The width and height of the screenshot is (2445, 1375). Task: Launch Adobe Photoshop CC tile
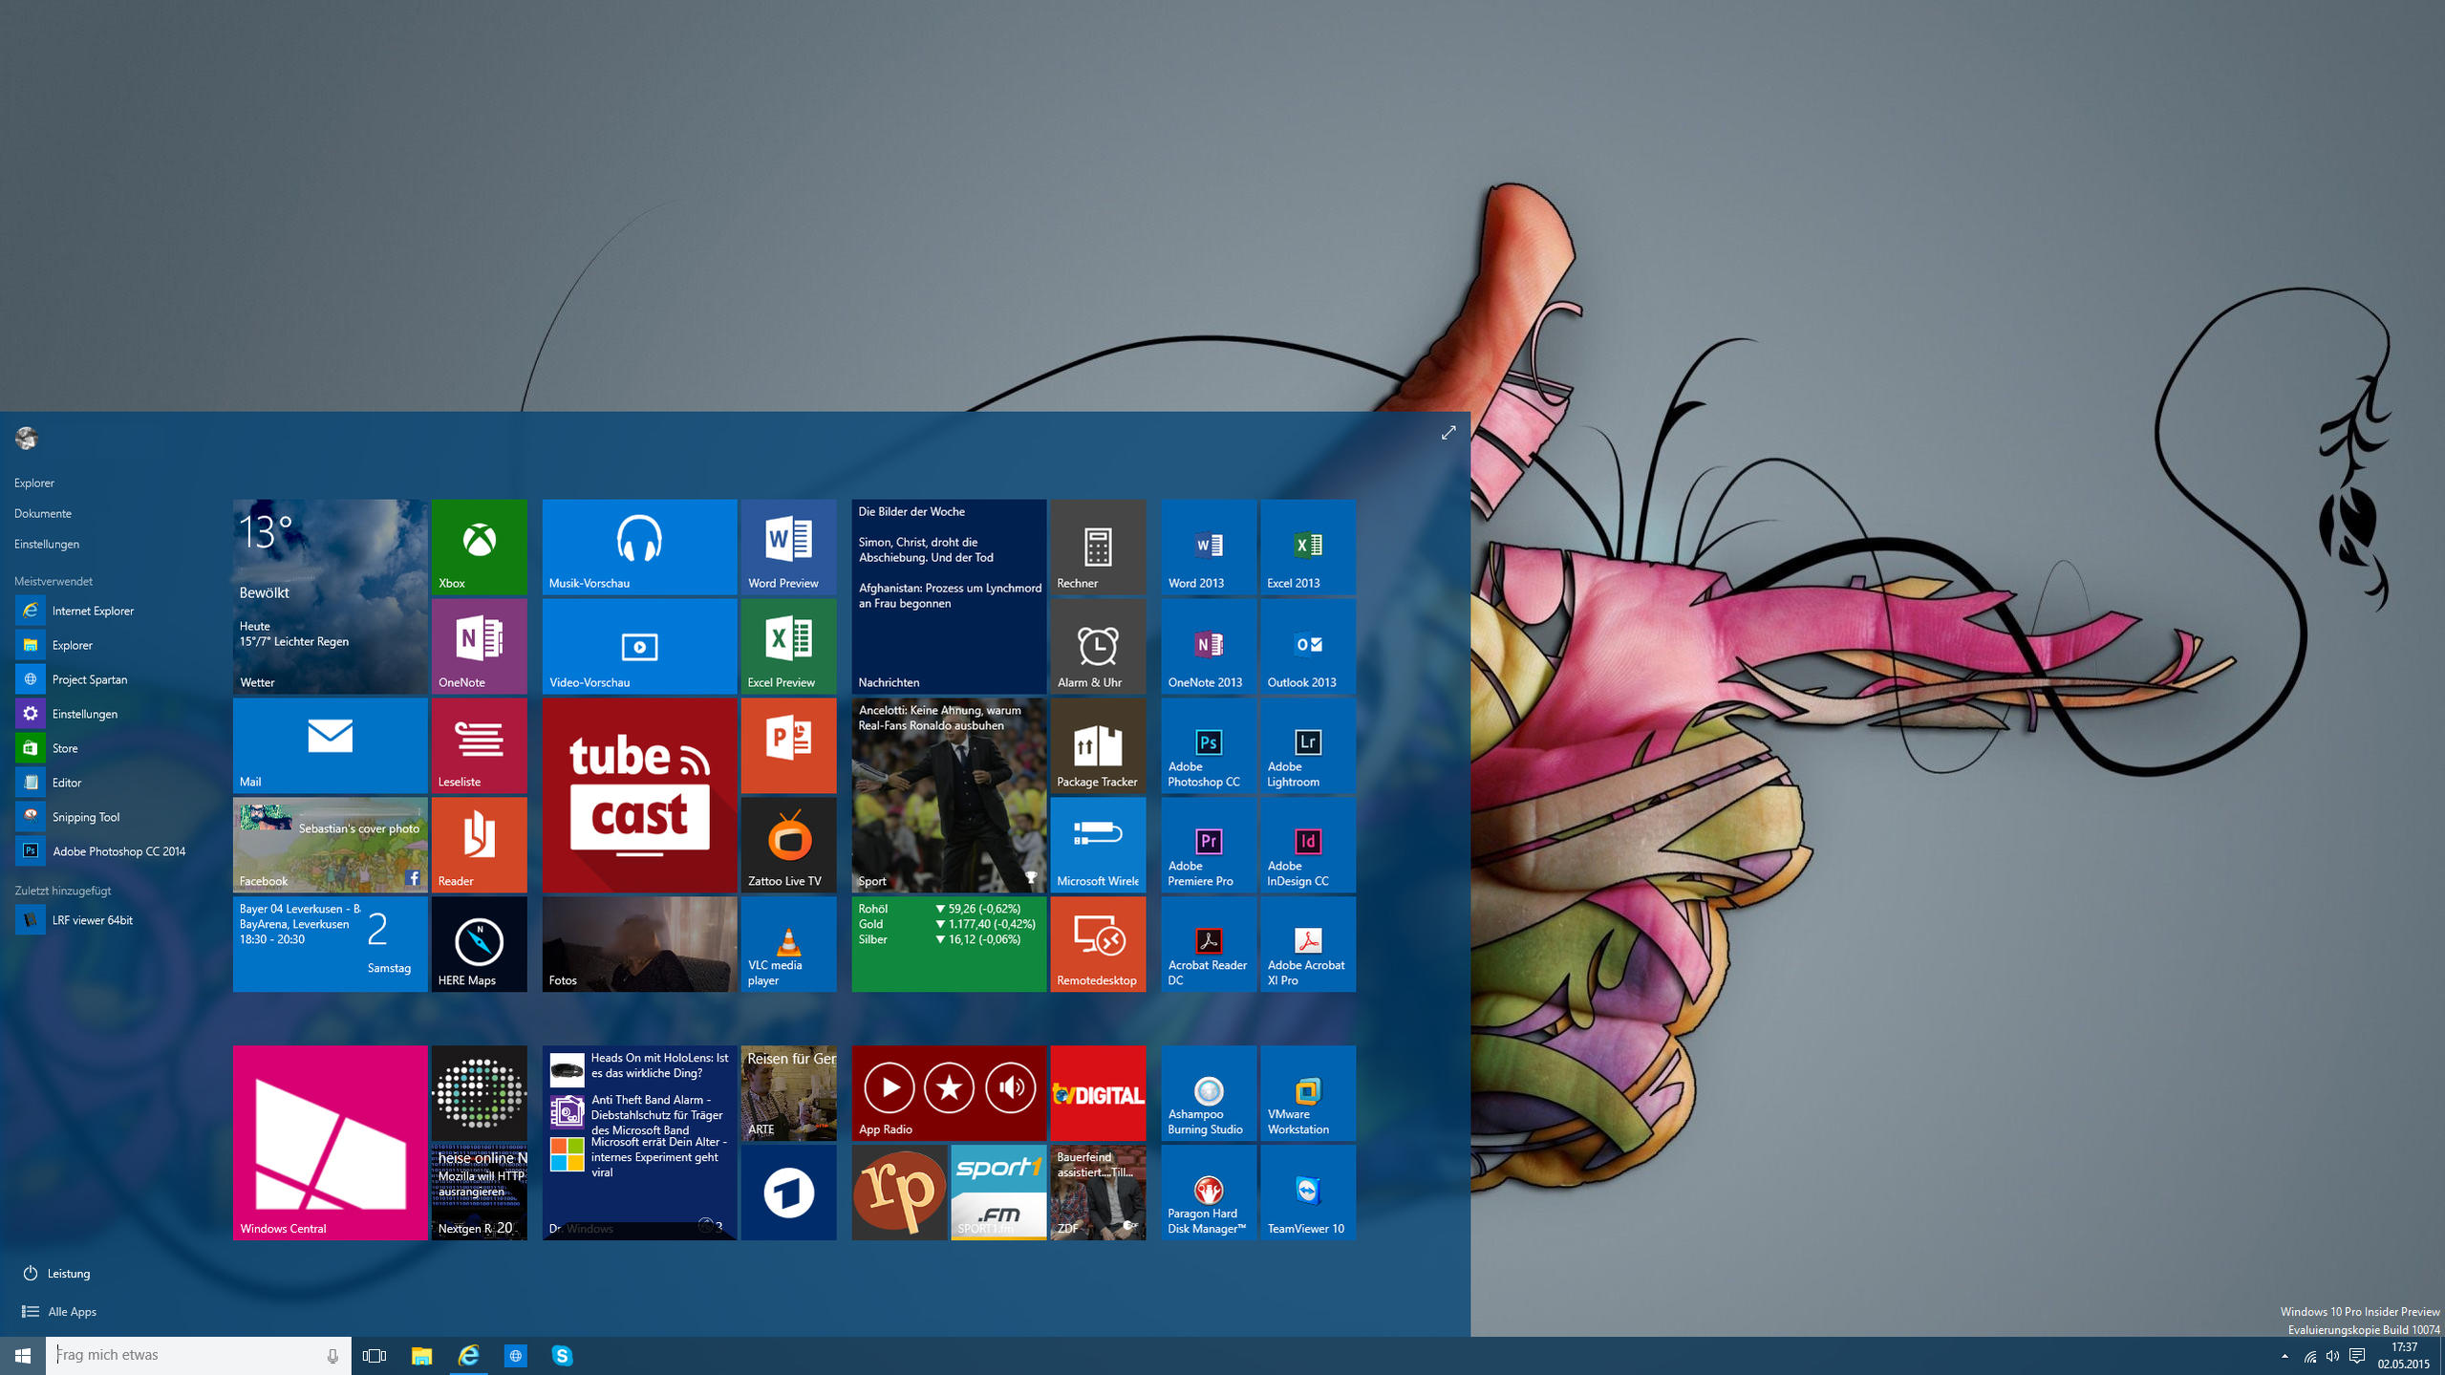[1208, 745]
